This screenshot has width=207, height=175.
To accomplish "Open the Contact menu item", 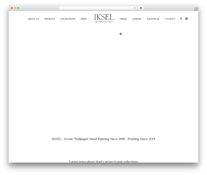I will (x=170, y=19).
